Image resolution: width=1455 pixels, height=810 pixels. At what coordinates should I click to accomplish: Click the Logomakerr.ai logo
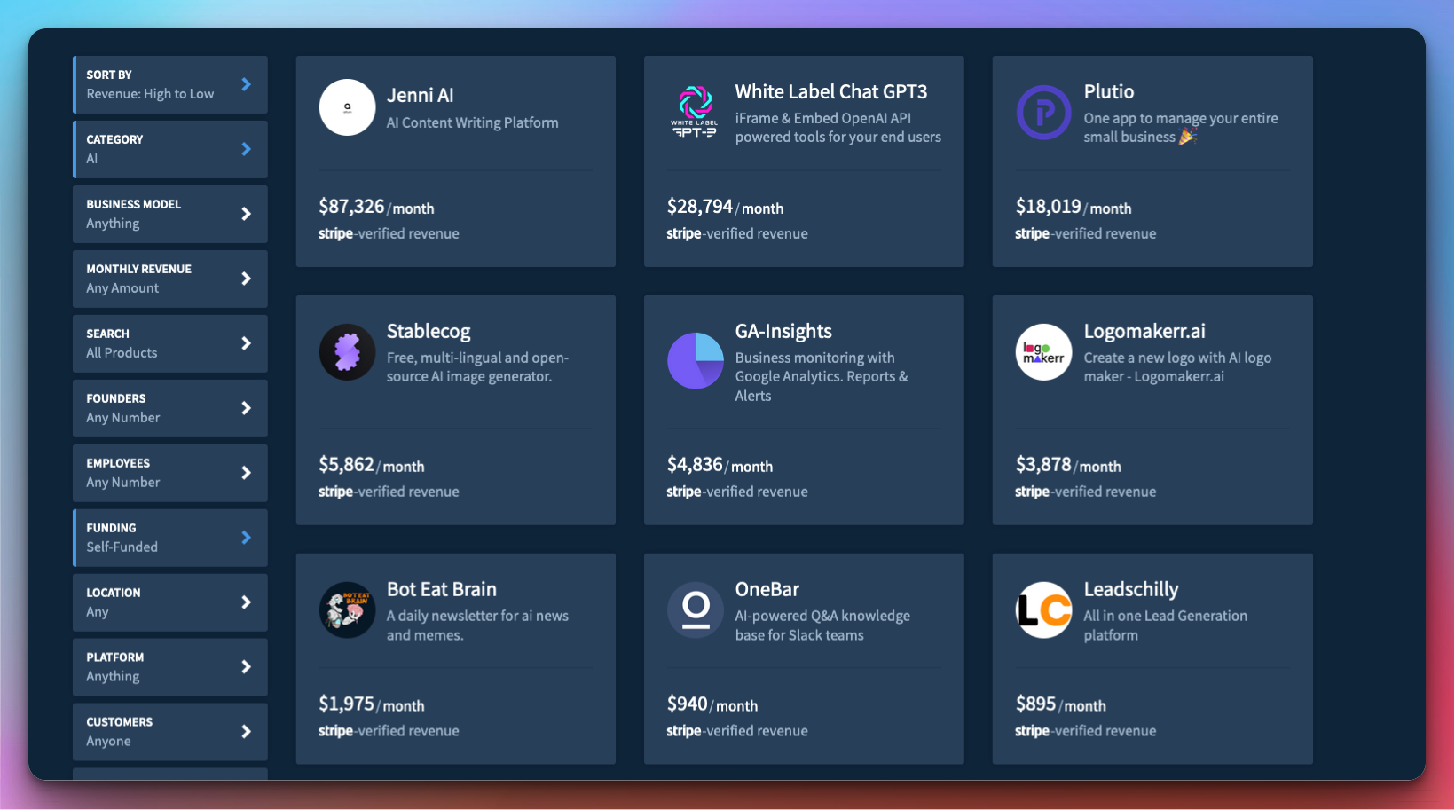point(1043,352)
